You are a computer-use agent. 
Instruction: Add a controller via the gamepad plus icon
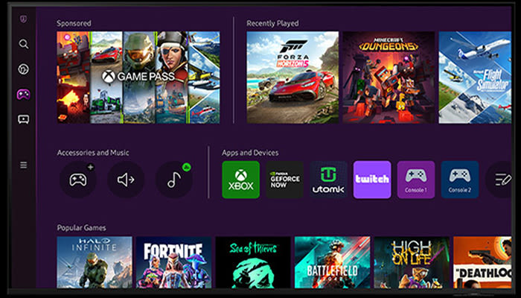78,180
